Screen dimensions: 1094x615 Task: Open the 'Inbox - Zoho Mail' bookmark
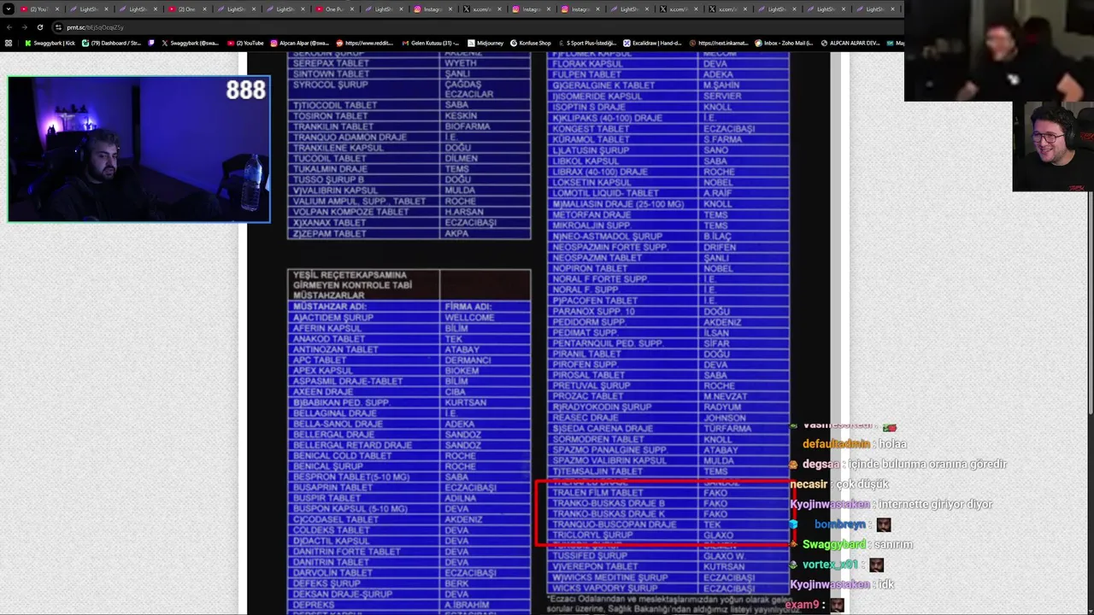point(785,43)
